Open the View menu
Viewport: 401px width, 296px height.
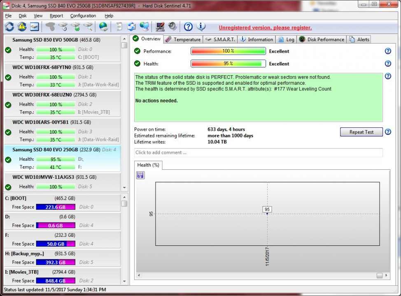coord(38,16)
